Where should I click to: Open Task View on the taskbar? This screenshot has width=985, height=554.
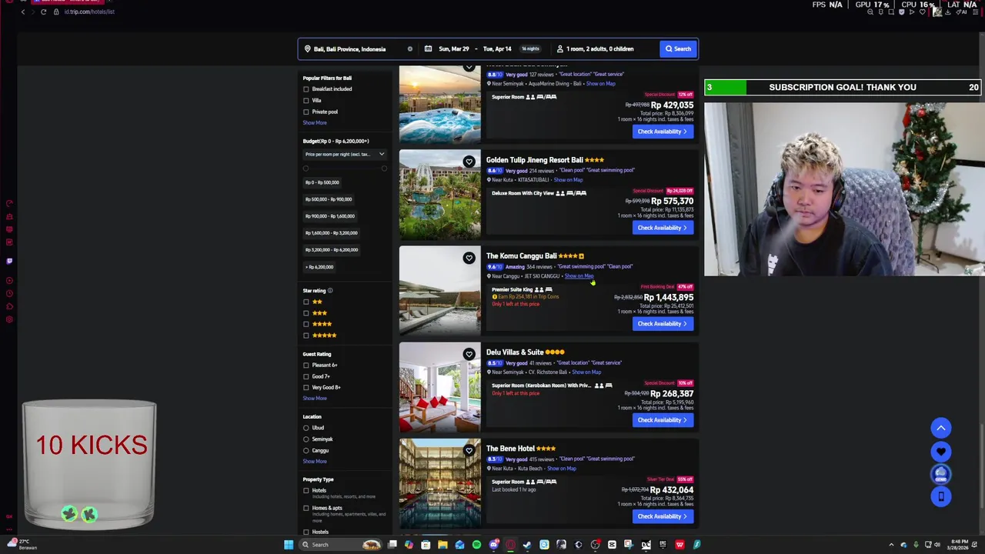click(x=392, y=545)
